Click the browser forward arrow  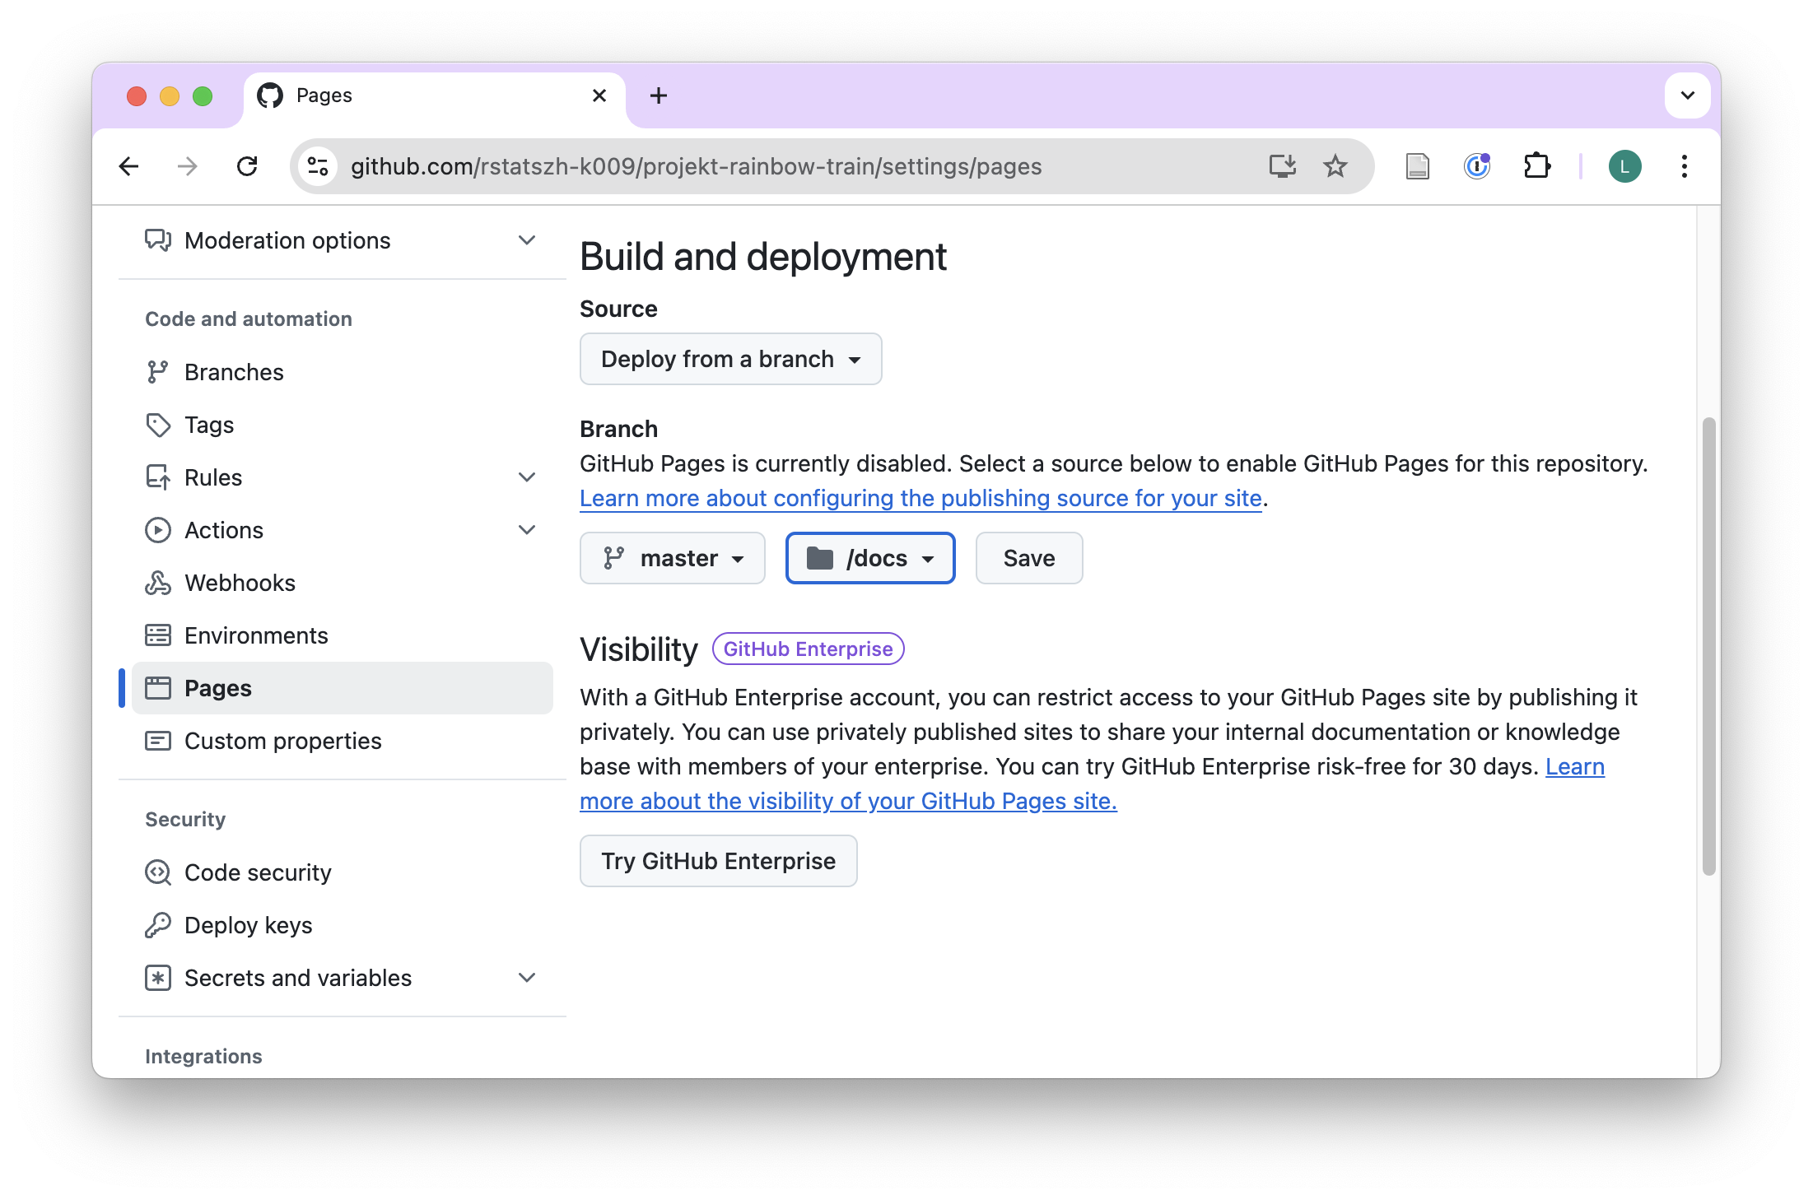(188, 166)
